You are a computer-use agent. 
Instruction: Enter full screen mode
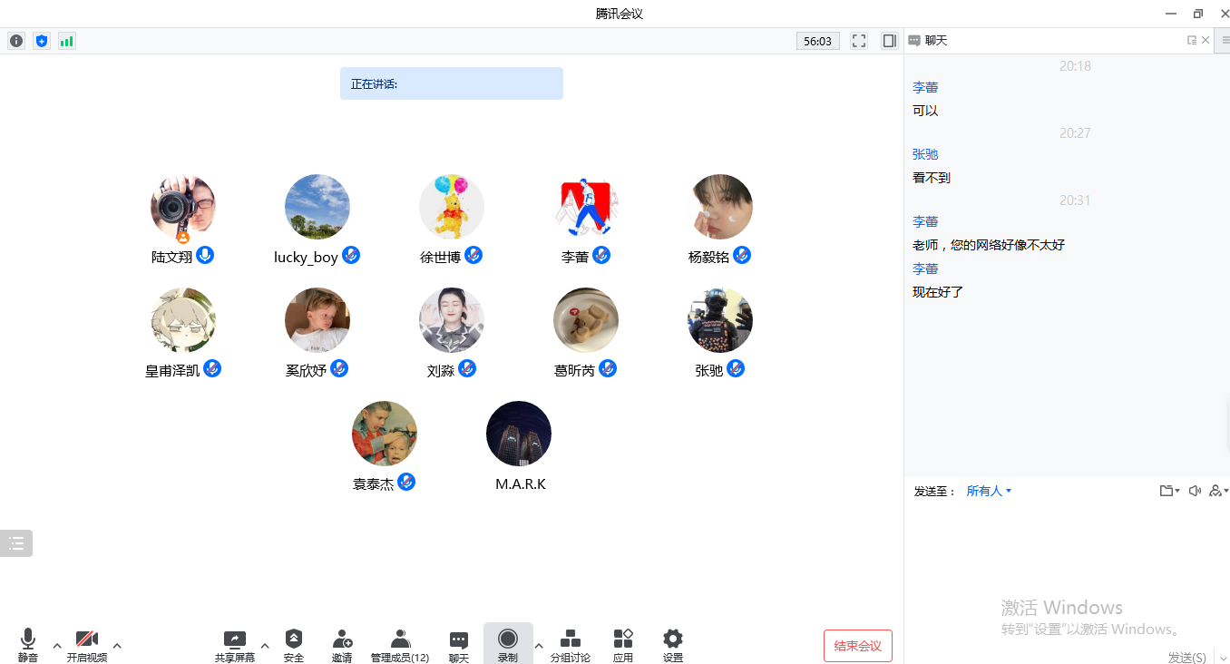(859, 41)
